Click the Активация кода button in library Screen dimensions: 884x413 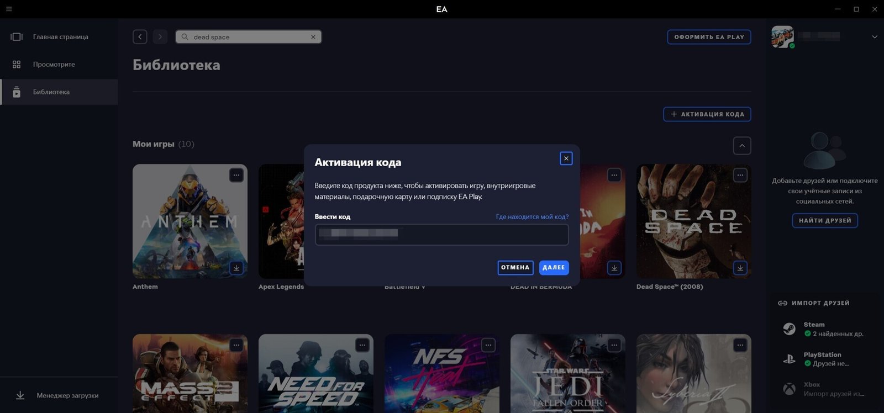click(707, 114)
